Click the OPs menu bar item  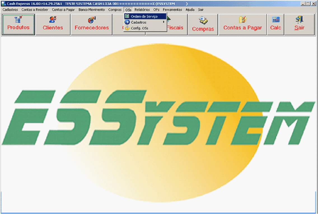(156, 10)
